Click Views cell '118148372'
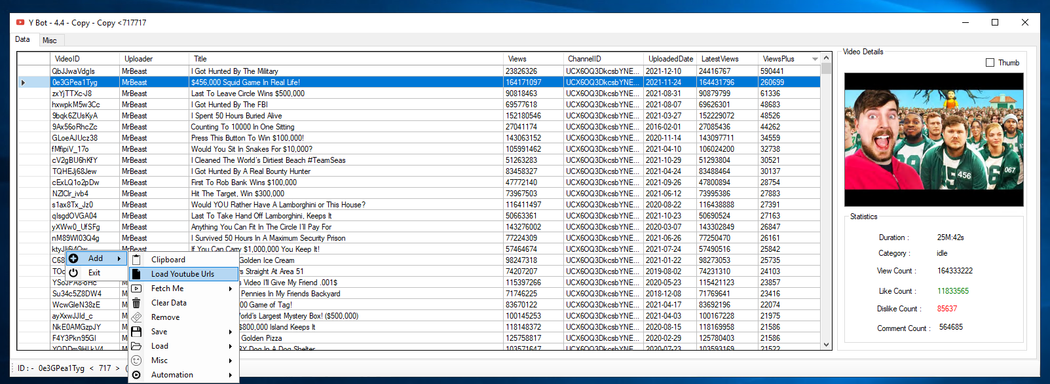Image resolution: width=1050 pixels, height=384 pixels. click(533, 327)
